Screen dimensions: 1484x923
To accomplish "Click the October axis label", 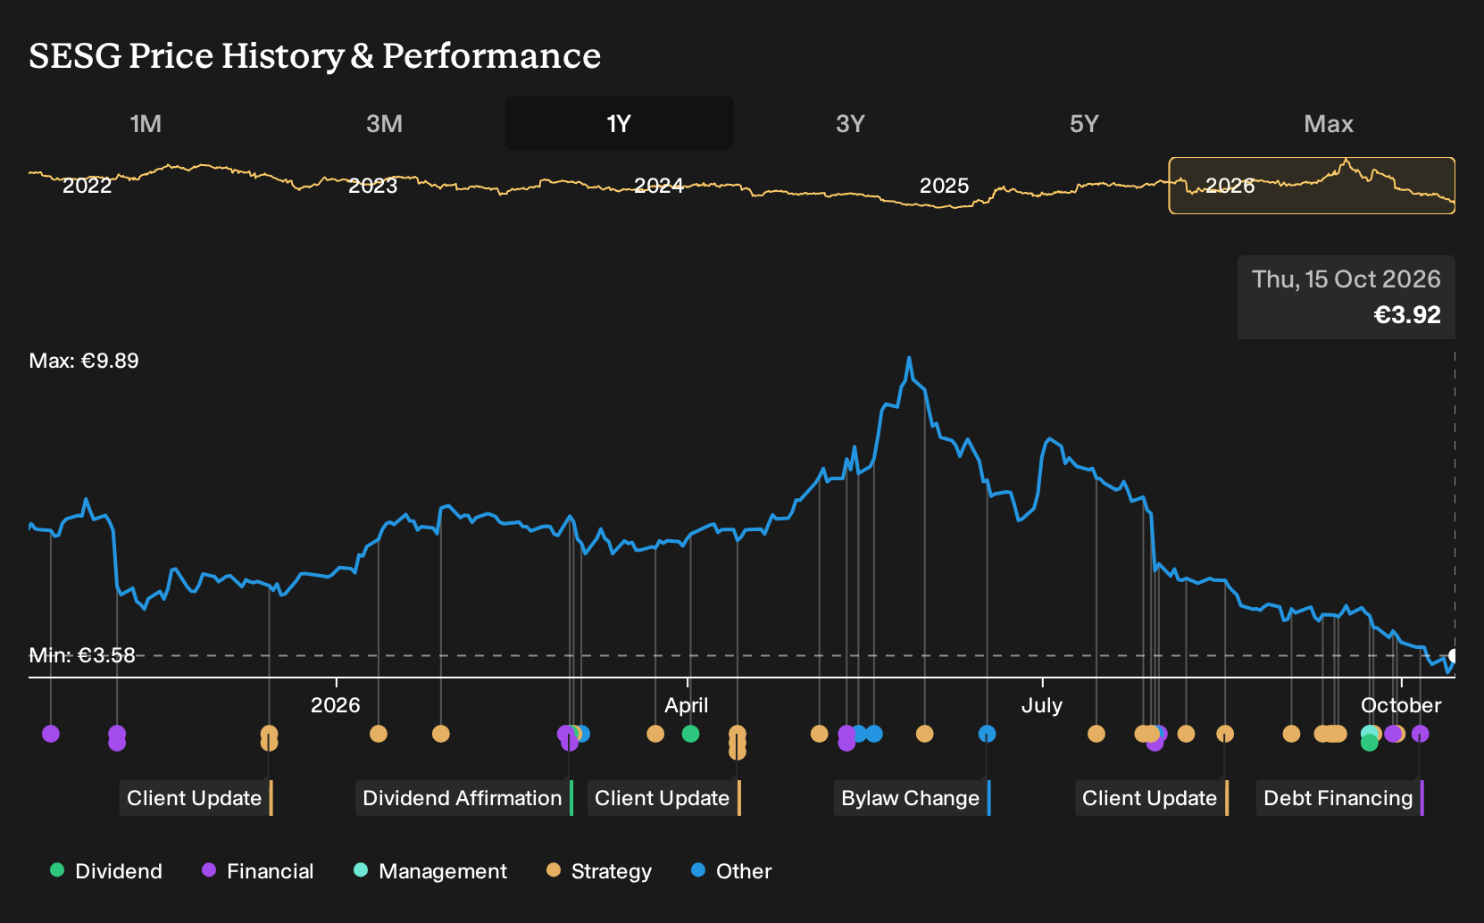I will (x=1401, y=705).
